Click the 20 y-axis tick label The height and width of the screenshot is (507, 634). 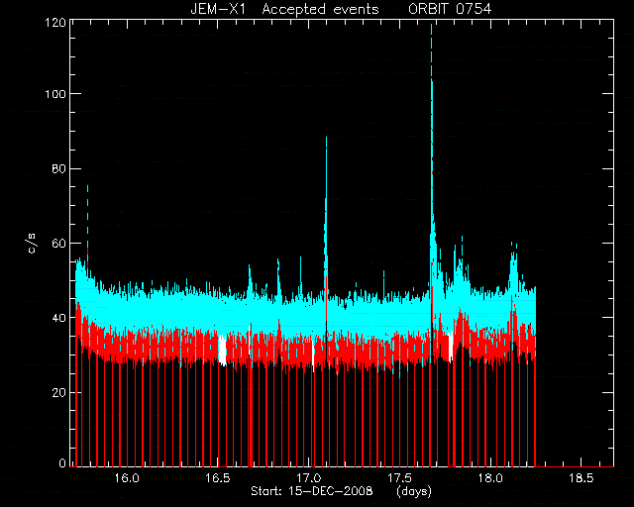pyautogui.click(x=59, y=392)
